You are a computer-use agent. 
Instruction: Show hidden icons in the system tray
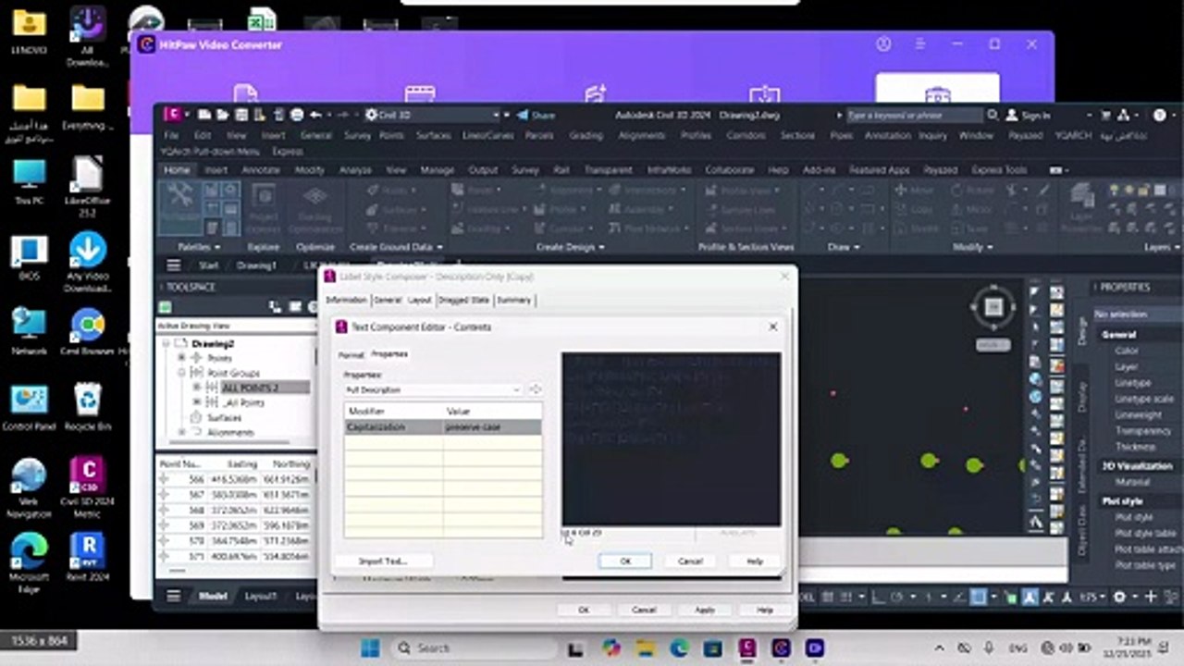pyautogui.click(x=940, y=648)
